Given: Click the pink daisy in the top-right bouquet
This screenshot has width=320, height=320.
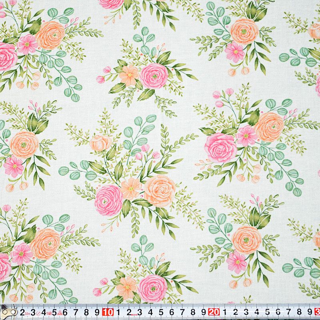Looking at the screenshot, I should tap(235, 52).
